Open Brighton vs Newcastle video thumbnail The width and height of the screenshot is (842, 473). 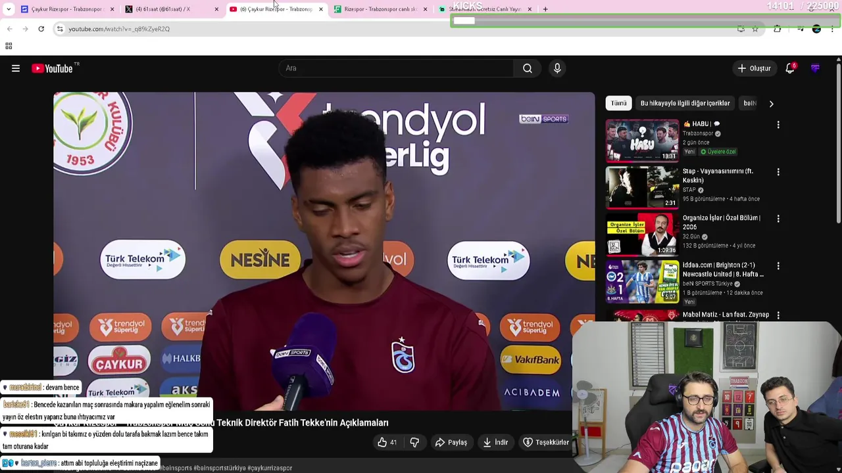642,281
